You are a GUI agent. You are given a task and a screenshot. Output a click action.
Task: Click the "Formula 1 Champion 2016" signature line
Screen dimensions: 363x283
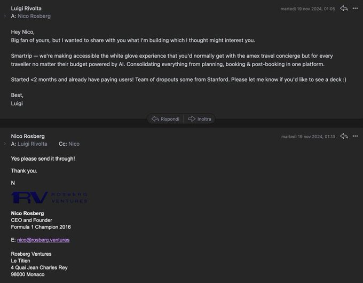click(x=41, y=227)
